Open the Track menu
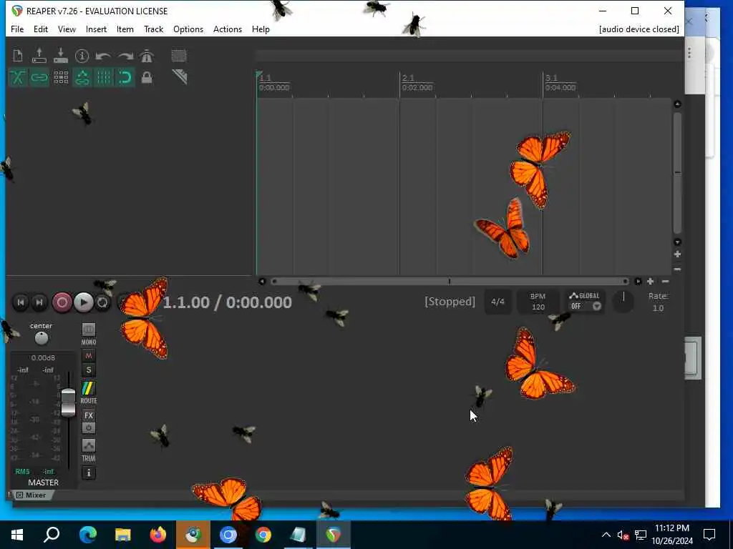The width and height of the screenshot is (733, 549). point(153,29)
